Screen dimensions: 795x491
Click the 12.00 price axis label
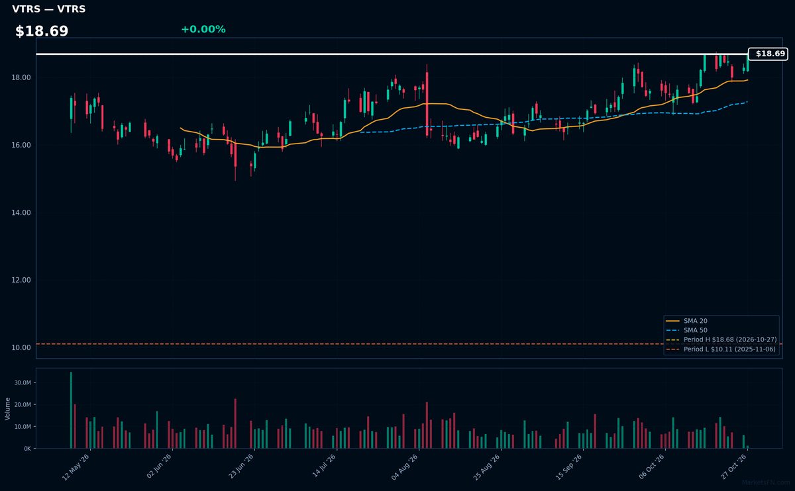[x=20, y=280]
